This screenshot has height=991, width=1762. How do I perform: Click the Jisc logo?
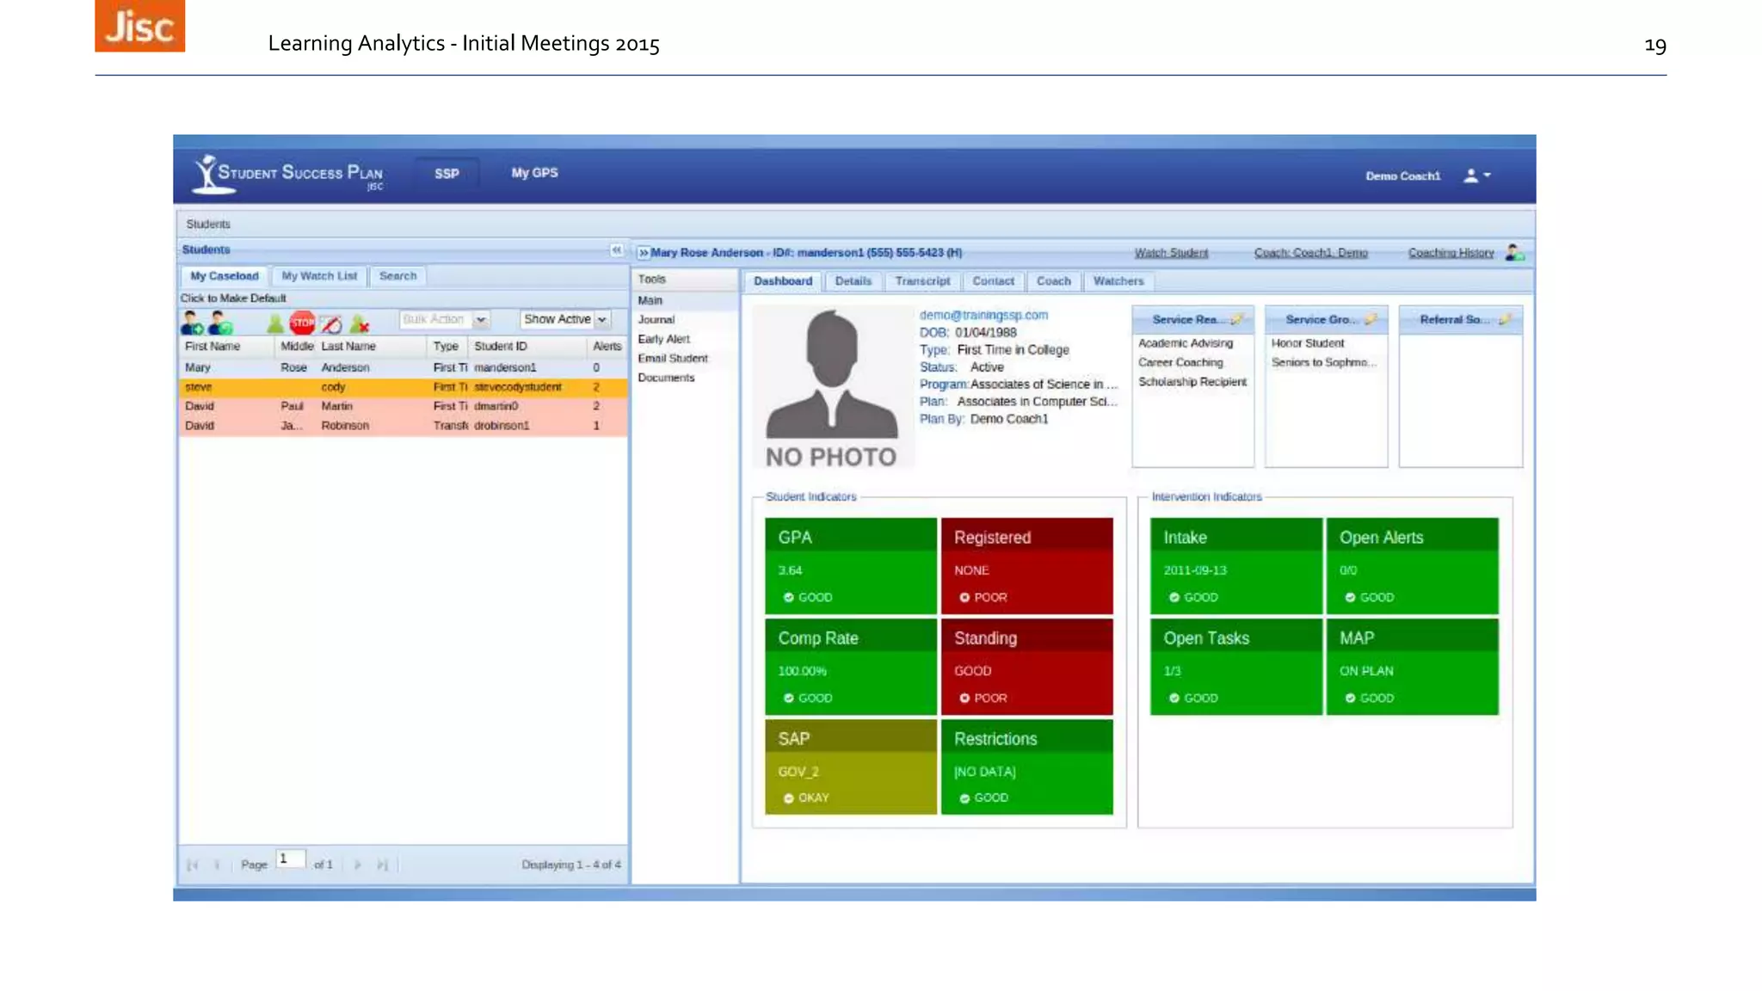click(139, 26)
